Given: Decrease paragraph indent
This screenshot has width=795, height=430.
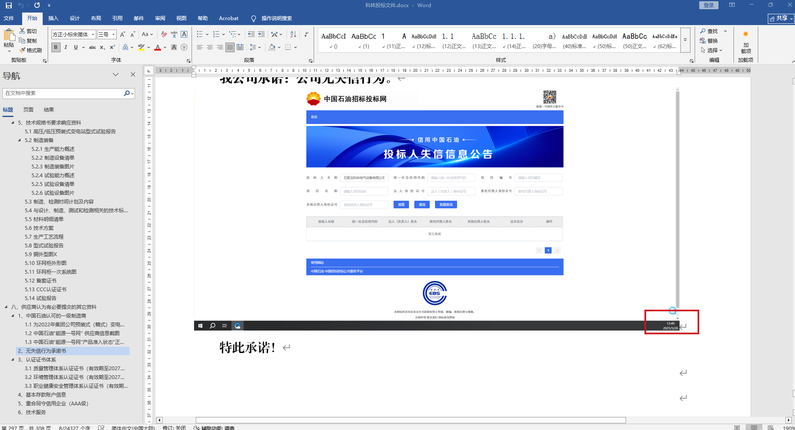Looking at the screenshot, I should click(251, 35).
